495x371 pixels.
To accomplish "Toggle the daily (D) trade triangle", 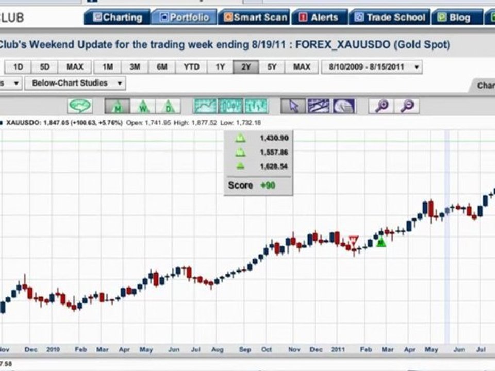I will [168, 106].
